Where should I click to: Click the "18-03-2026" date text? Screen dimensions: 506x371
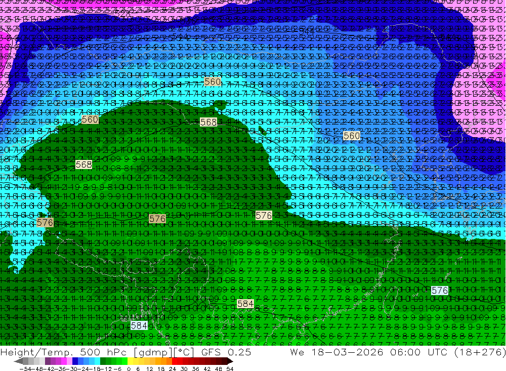pyautogui.click(x=348, y=352)
